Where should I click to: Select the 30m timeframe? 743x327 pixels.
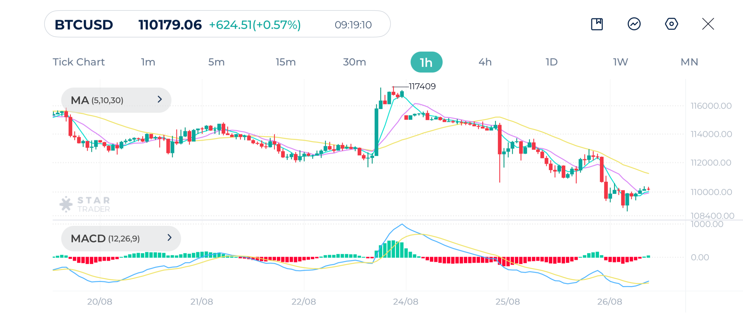pyautogui.click(x=354, y=62)
